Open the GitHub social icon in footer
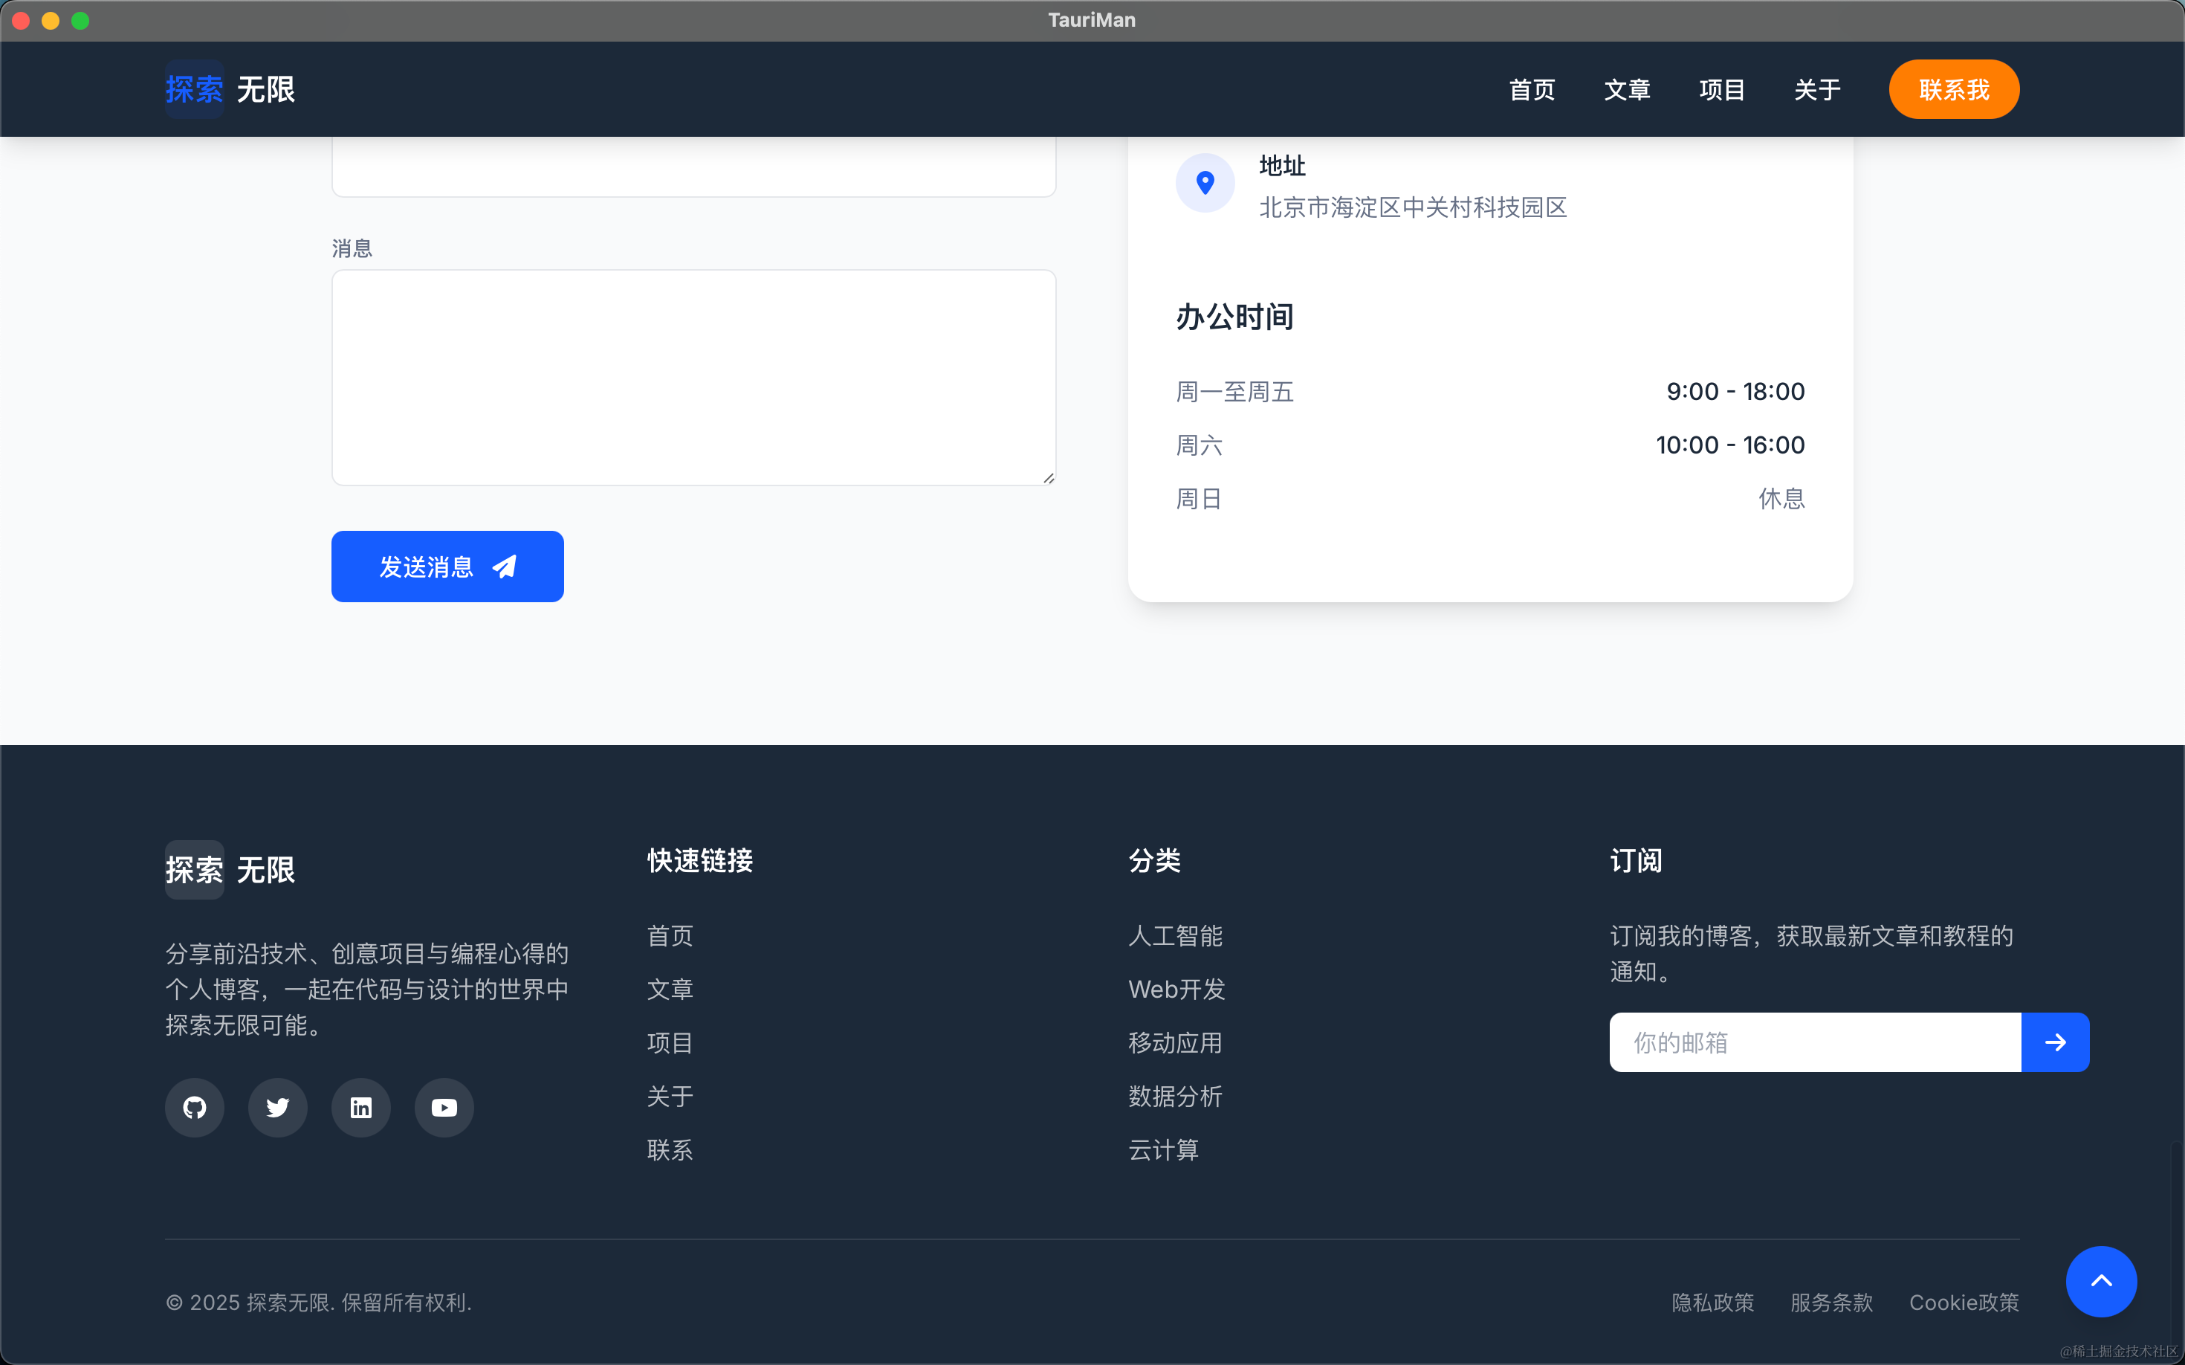Viewport: 2185px width, 1365px height. (x=194, y=1108)
